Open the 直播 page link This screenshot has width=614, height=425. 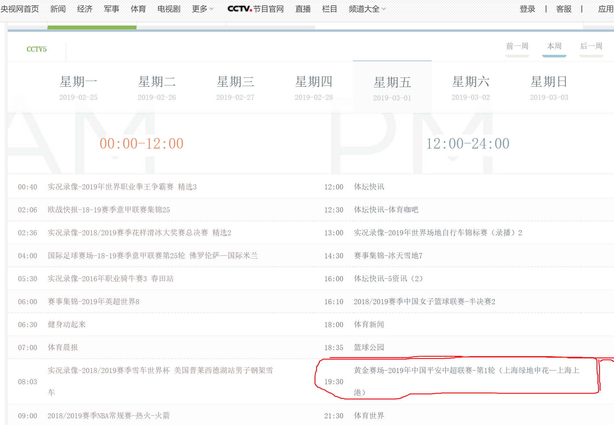(x=303, y=9)
